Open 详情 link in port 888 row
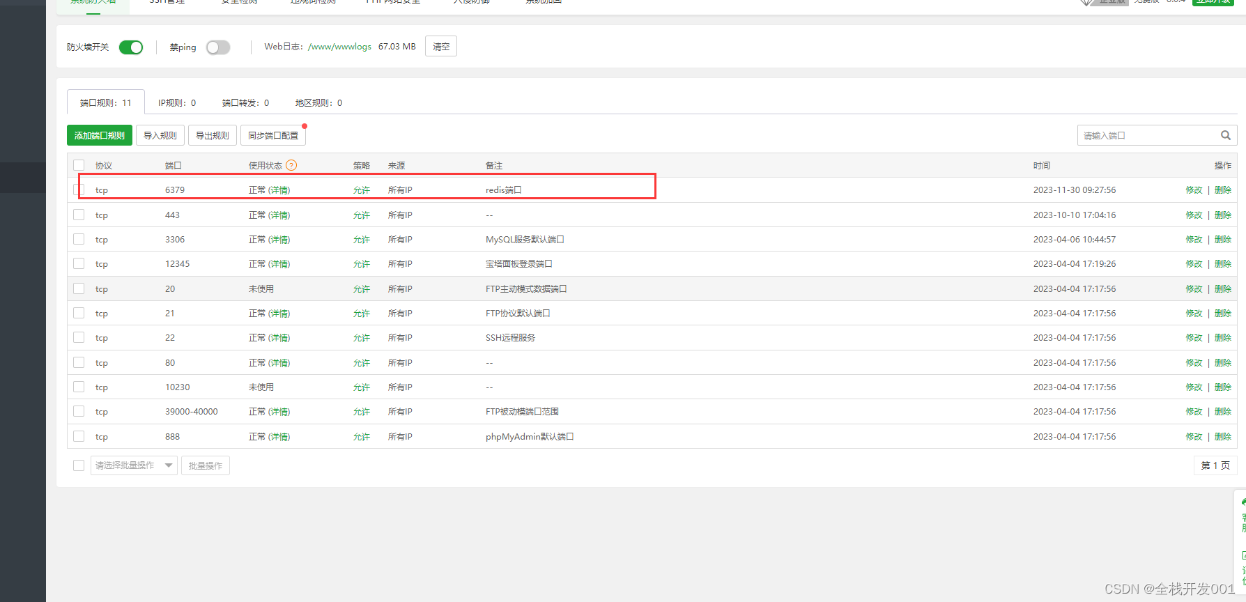Viewport: 1246px width, 602px height. pos(279,436)
